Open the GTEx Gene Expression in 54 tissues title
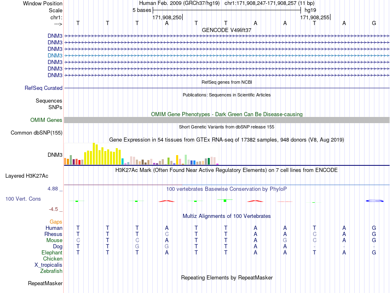Image resolution: width=390 pixels, height=293 pixels. pyautogui.click(x=227, y=140)
